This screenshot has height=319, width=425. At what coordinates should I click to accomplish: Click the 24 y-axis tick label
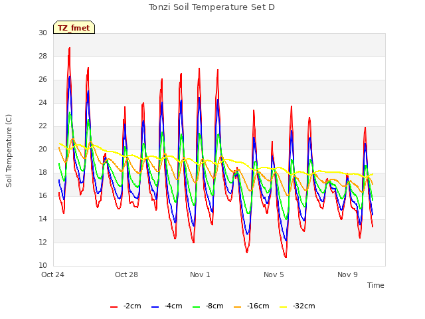[42, 103]
